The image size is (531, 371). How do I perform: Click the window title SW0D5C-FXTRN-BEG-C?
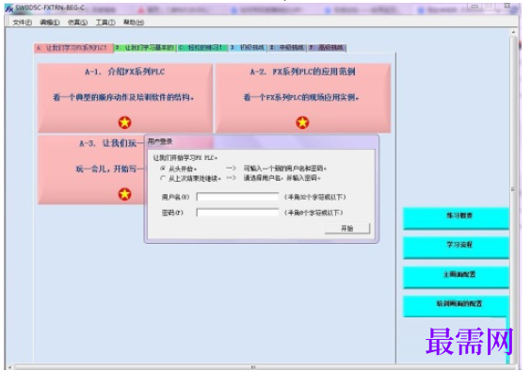point(50,8)
